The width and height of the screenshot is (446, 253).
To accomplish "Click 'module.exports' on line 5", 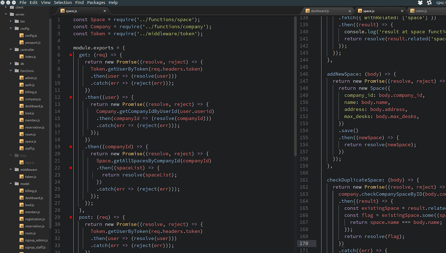I will click(x=94, y=48).
